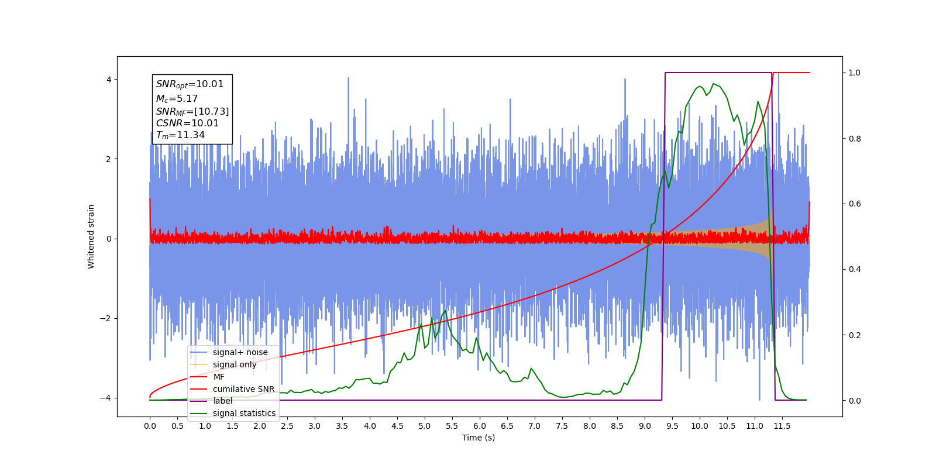
Task: Click the x-axis tick label 6.5
Action: click(x=507, y=426)
